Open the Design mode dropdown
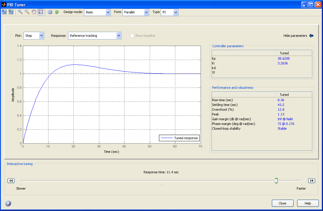Screen dimensions: 323x211 coord(97,12)
